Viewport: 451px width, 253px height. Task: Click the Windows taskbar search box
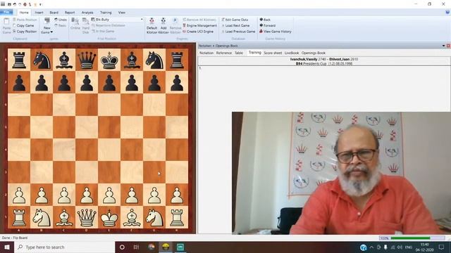[x=64, y=247]
